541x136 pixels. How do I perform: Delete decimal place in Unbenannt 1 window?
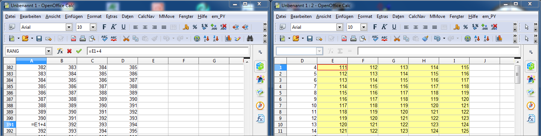point(223,27)
